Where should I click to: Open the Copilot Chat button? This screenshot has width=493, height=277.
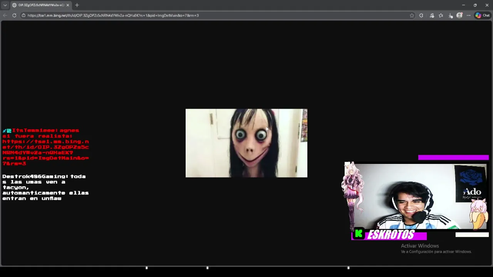click(482, 15)
